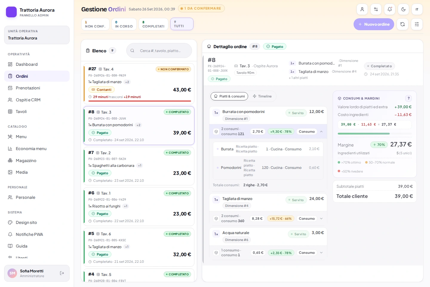
Task: Click Nuovo ordine button
Action: click(374, 24)
